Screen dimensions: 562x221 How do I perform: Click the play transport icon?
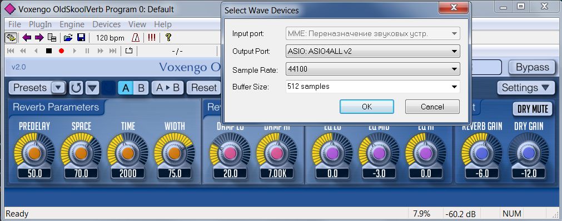(x=74, y=51)
